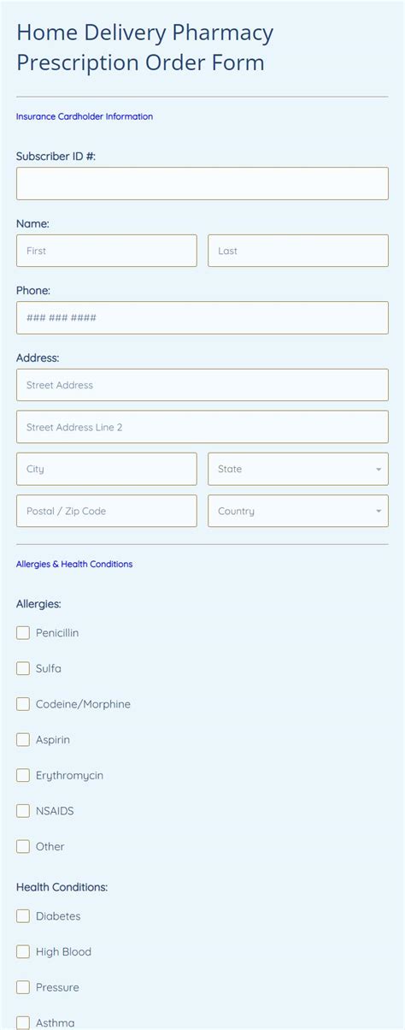Image resolution: width=405 pixels, height=1030 pixels.
Task: Check the Erythromycin checkbox
Action: (23, 775)
